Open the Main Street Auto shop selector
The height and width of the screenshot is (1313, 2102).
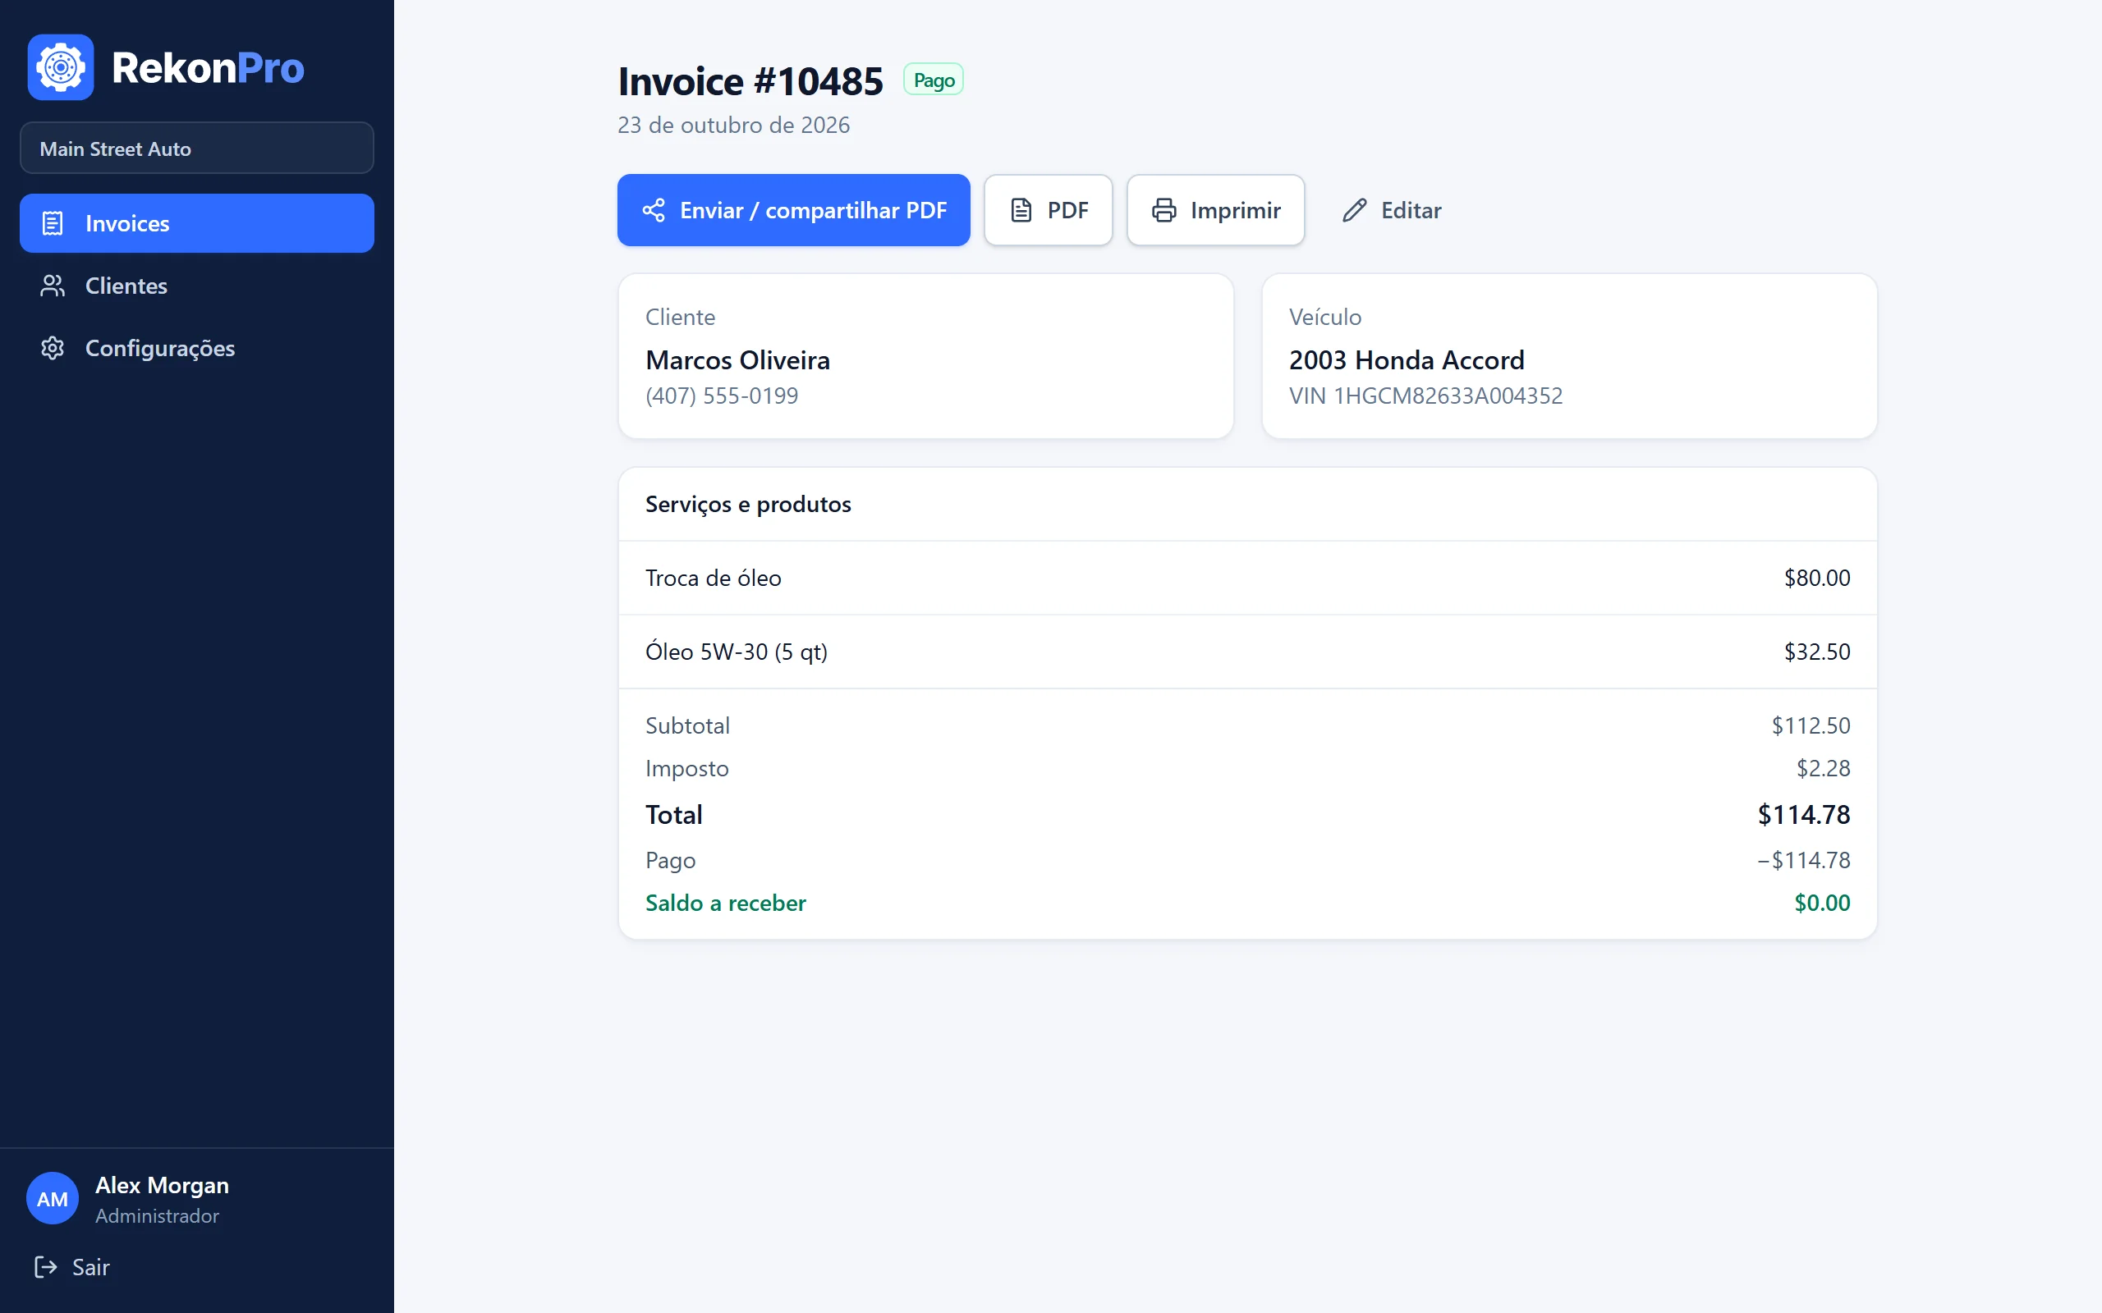197,149
